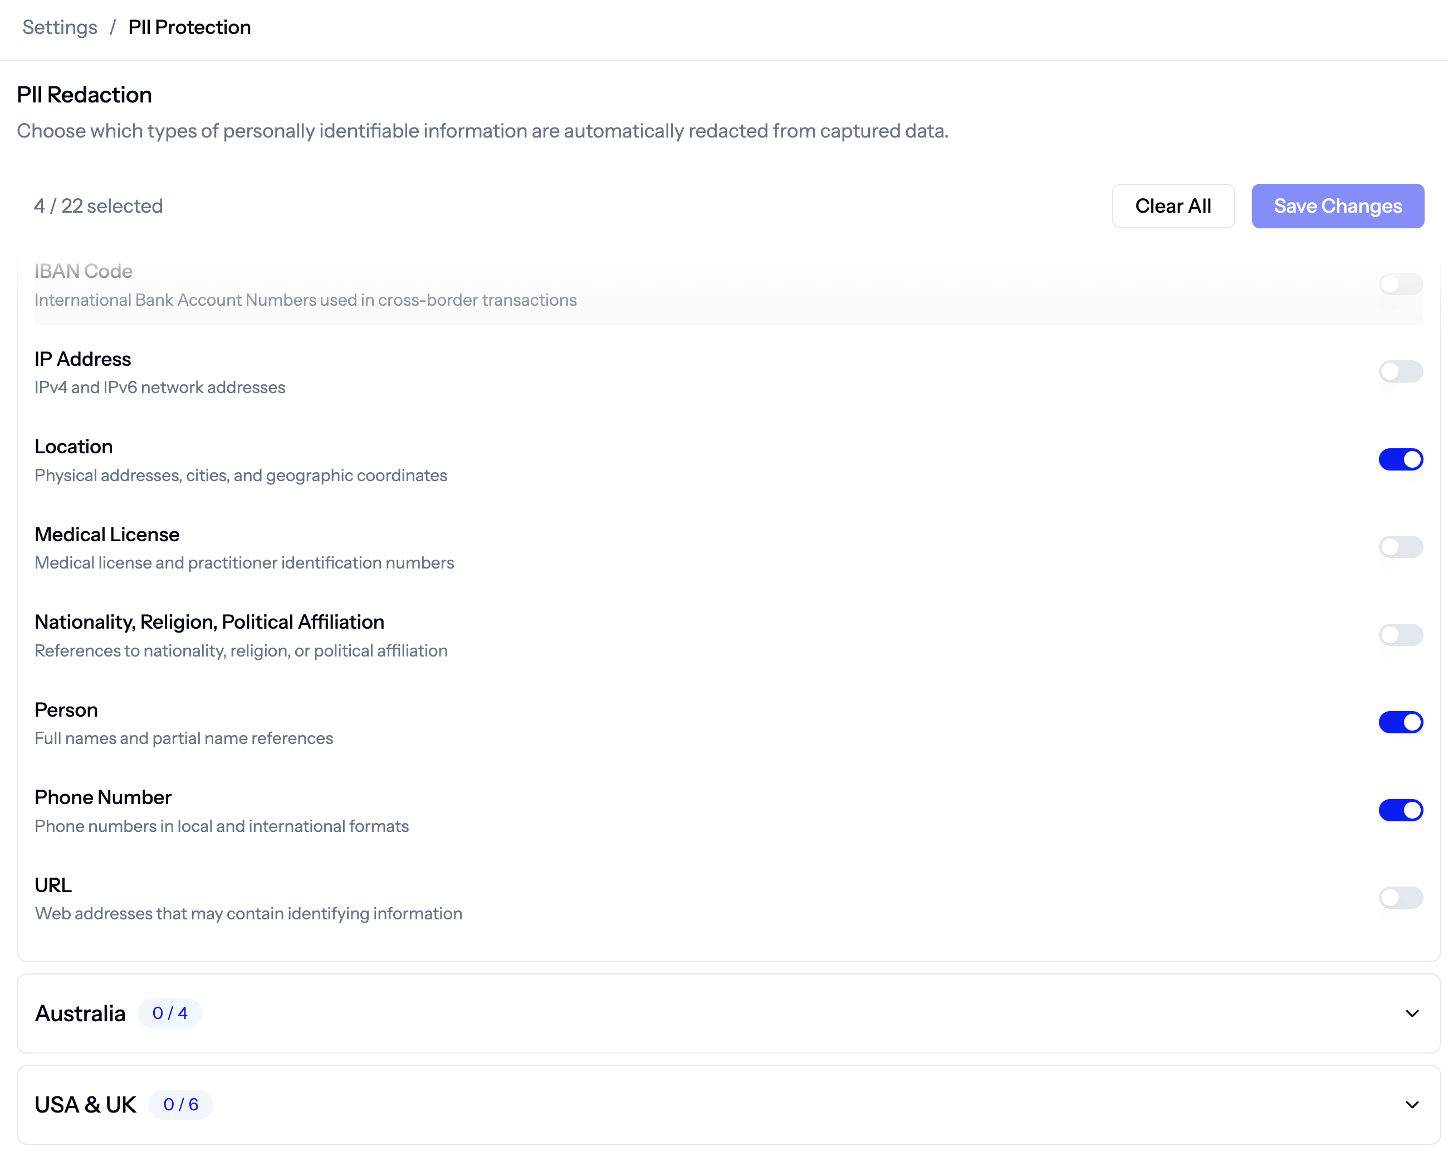Disable the Location redaction toggle
This screenshot has height=1156, width=1448.
tap(1401, 459)
